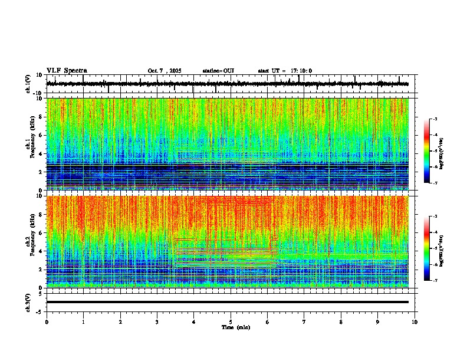Screen dimensions: 467x361
Task: Click the "-5" tick on the ch.3(V) axis
Action: [x=40, y=312]
